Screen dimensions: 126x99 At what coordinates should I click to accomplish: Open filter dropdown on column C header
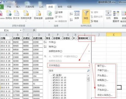point(31,38)
